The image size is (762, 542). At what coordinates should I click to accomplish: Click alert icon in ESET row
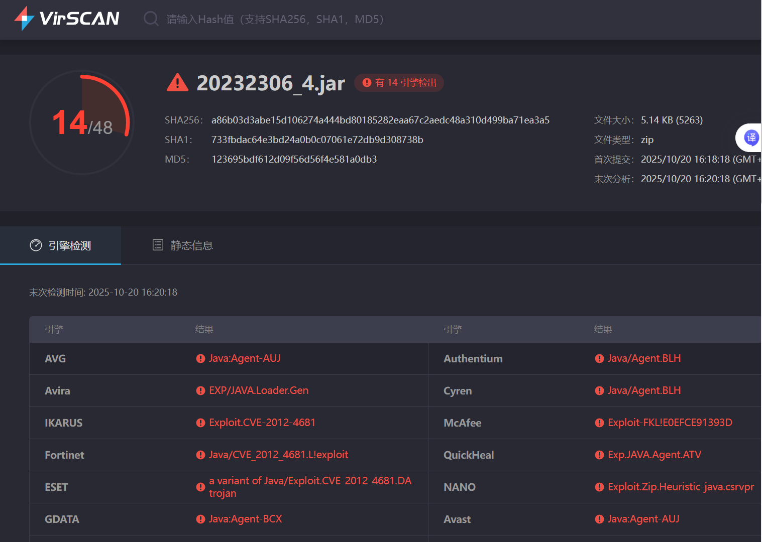click(x=200, y=487)
